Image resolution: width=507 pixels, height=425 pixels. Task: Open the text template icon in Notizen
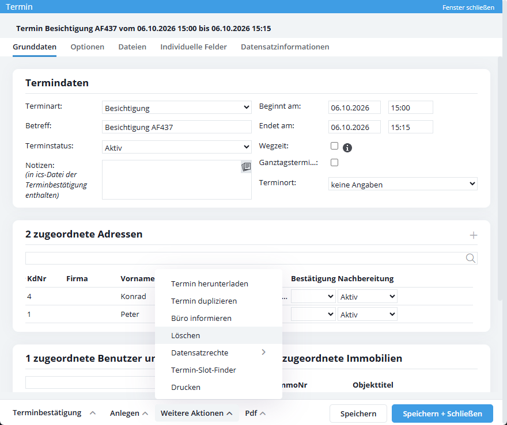pyautogui.click(x=246, y=167)
